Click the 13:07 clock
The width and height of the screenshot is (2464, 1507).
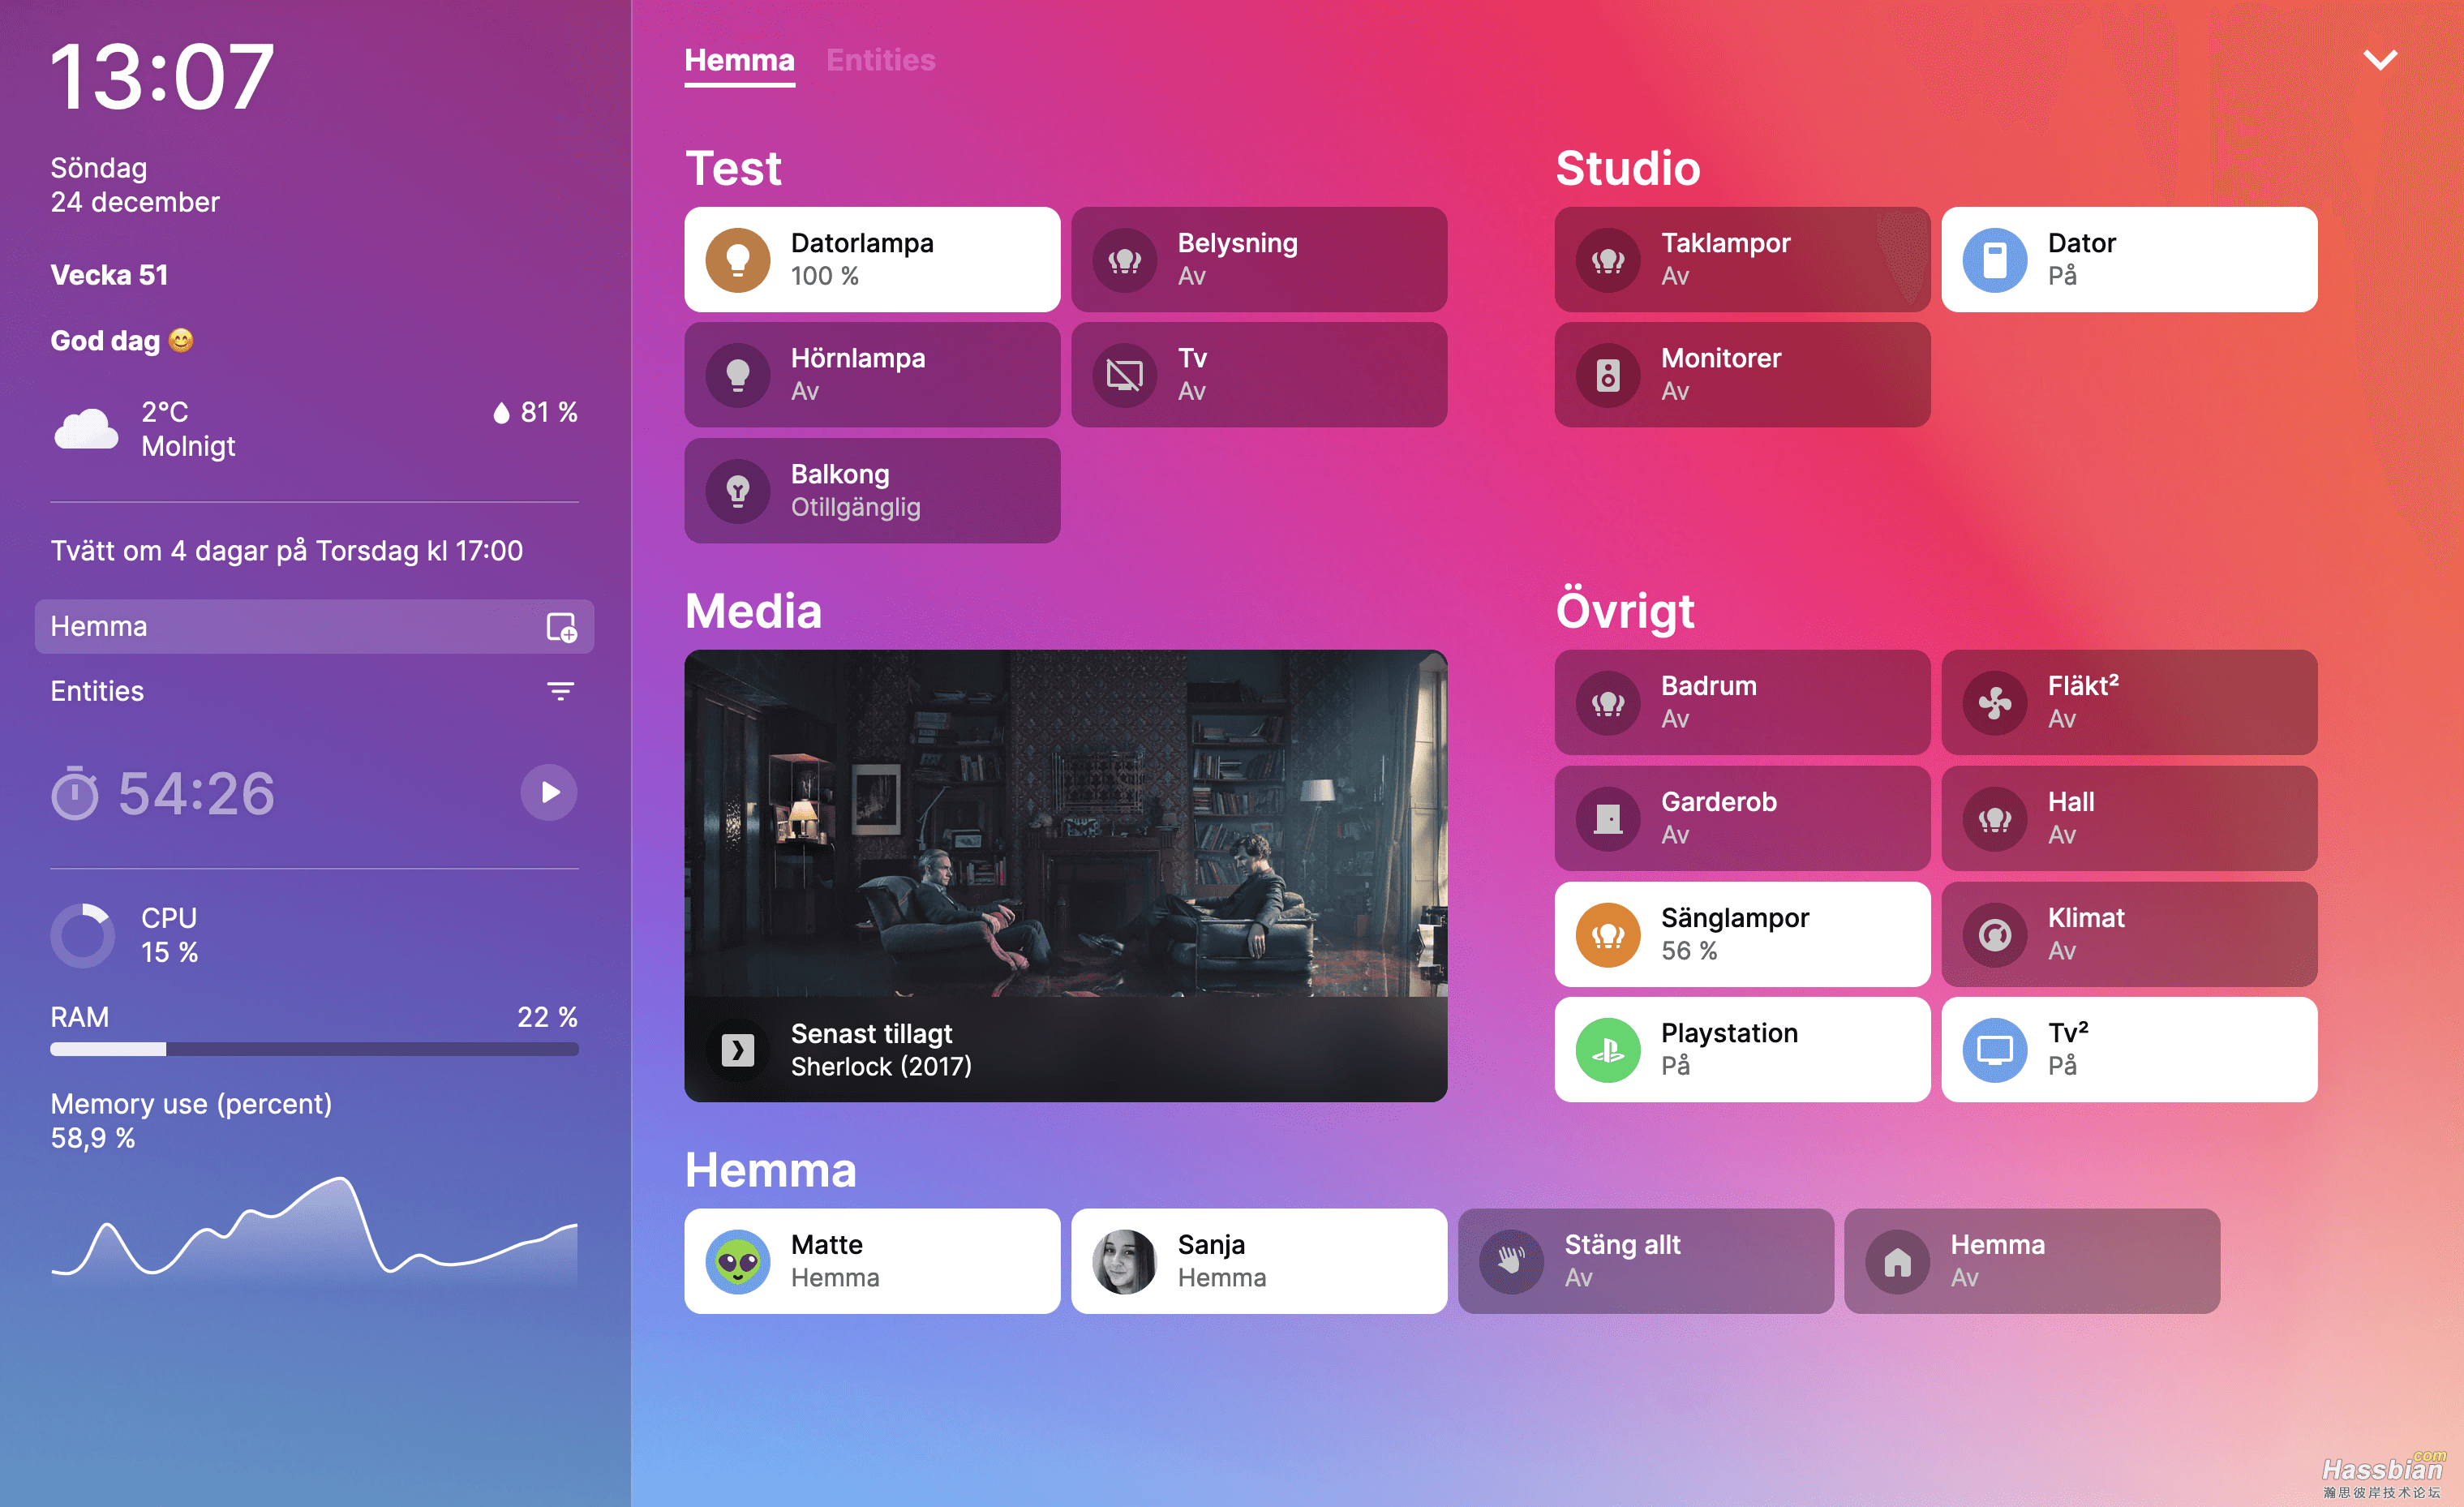(x=161, y=77)
